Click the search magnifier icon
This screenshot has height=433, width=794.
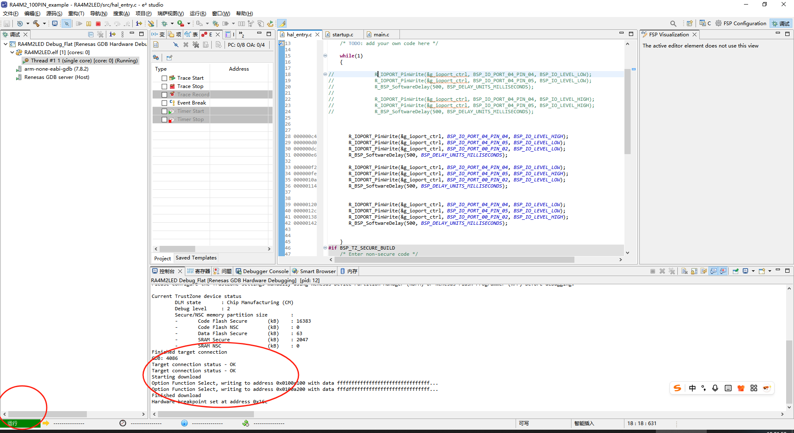(x=673, y=24)
